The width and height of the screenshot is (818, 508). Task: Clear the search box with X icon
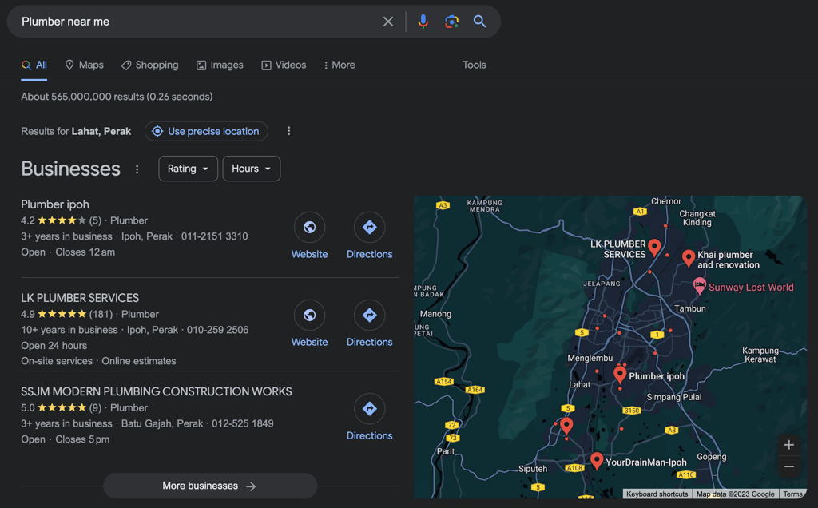click(x=388, y=22)
